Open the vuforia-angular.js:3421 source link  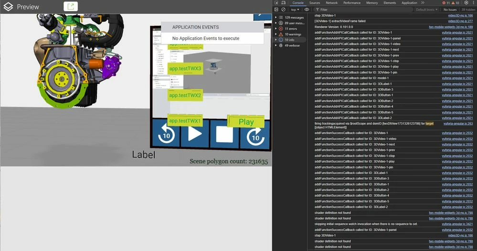pos(457,224)
